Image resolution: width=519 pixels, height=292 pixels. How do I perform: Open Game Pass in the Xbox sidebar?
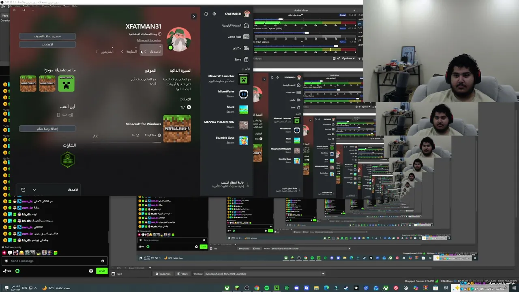[238, 37]
